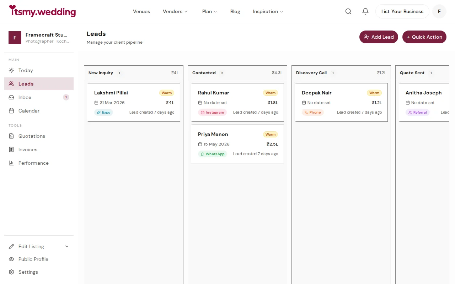Open Performance using the chart icon
455x284 pixels.
11,163
